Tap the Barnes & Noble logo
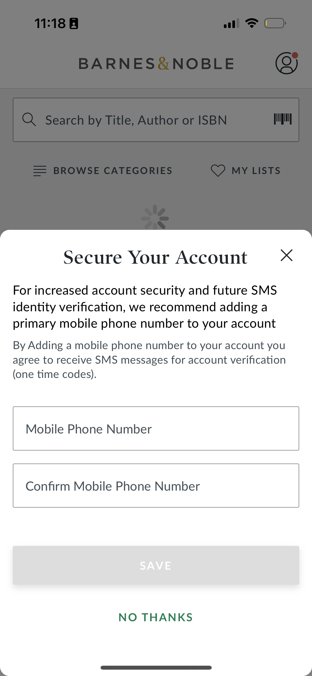Image resolution: width=312 pixels, height=676 pixels. click(156, 64)
